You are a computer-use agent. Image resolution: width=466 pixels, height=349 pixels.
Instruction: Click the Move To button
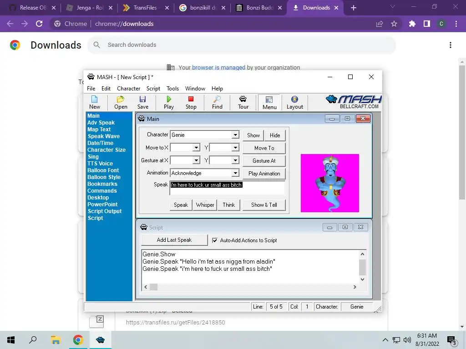tap(264, 148)
